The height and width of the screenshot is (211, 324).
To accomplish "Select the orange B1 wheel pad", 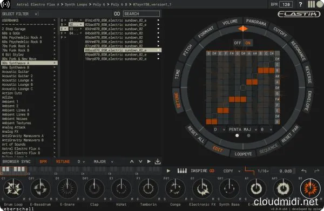I will (310, 189).
